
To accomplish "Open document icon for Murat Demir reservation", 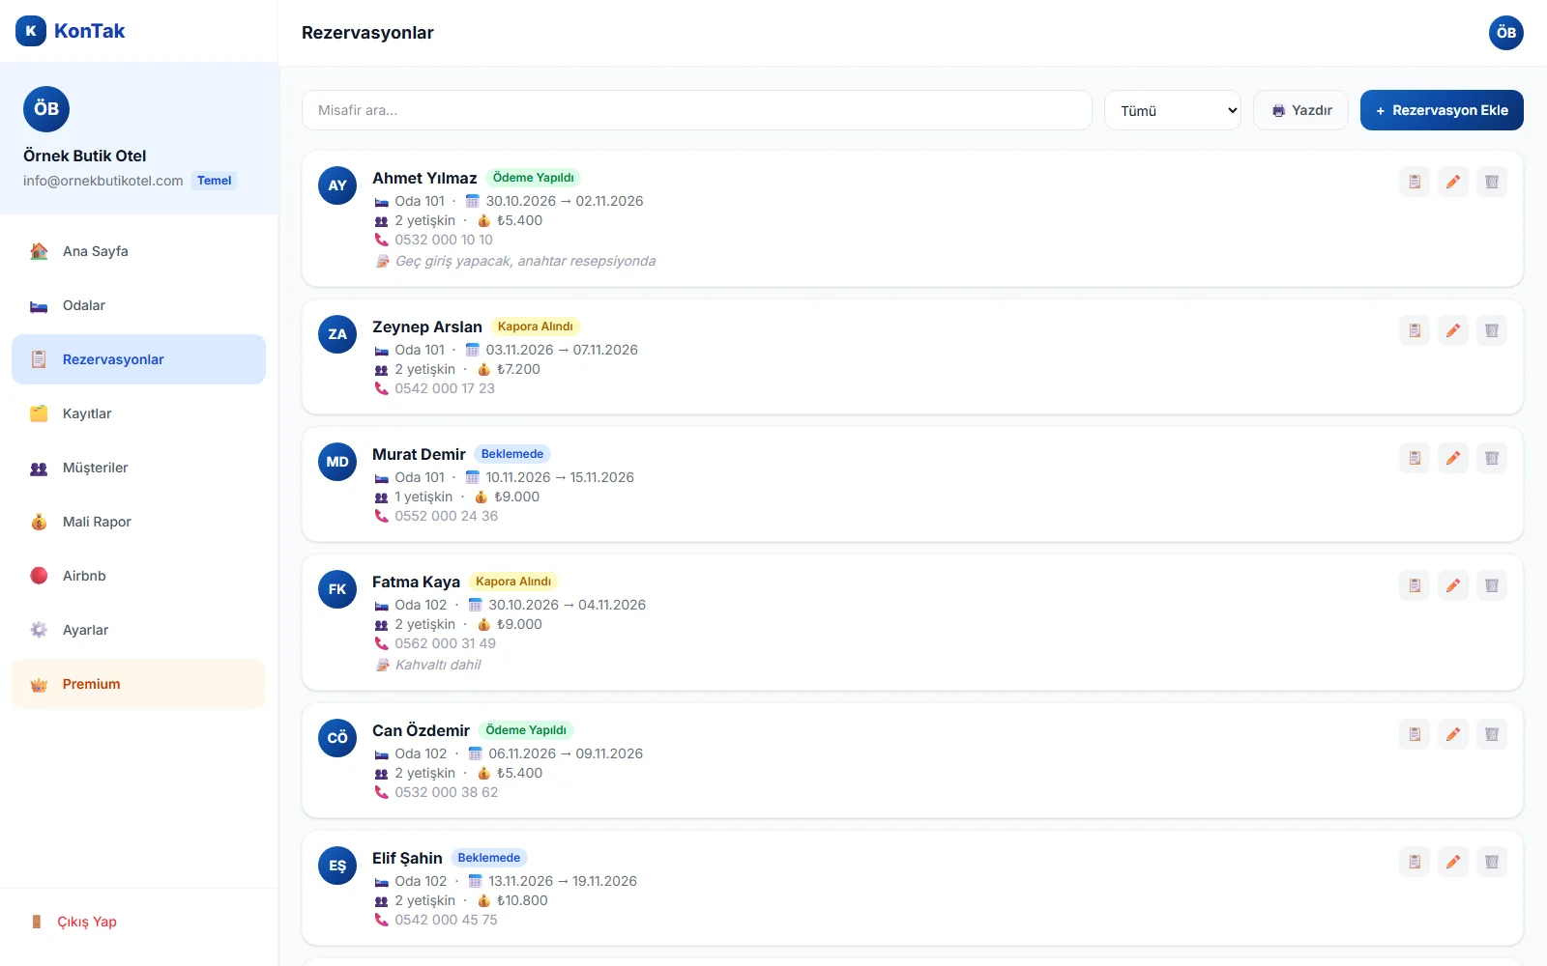I will click(1415, 458).
